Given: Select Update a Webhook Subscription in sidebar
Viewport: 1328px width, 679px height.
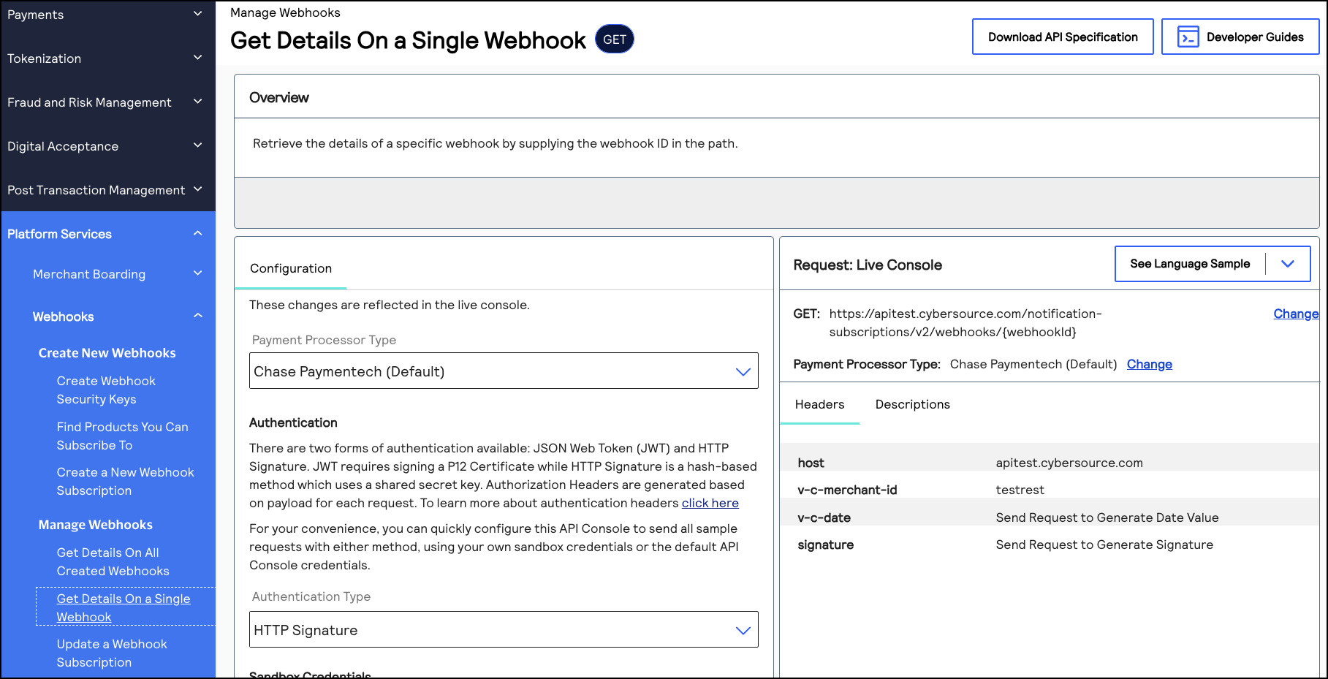Looking at the screenshot, I should pyautogui.click(x=112, y=653).
